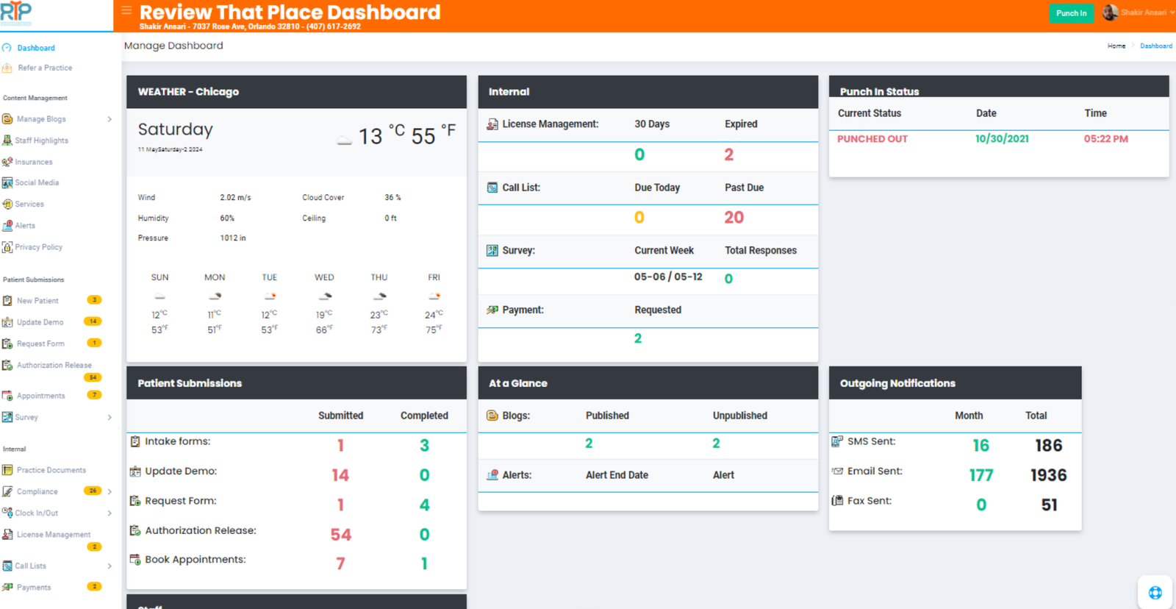
Task: Expand the Manage Blogs submenu arrow
Action: coord(110,119)
